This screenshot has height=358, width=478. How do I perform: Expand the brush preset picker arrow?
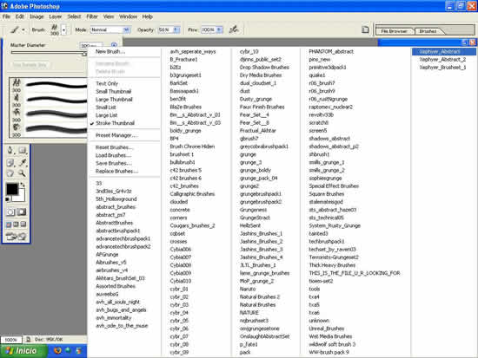pyautogui.click(x=63, y=29)
